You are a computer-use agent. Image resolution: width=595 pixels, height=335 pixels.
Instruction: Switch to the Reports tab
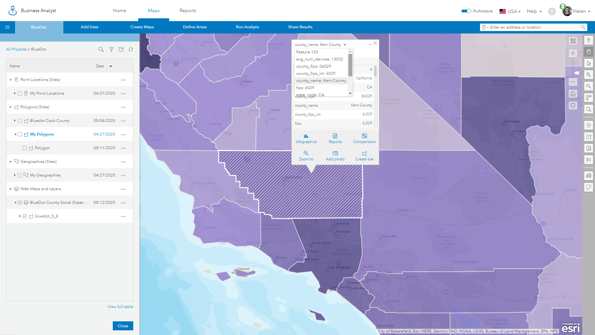(187, 11)
